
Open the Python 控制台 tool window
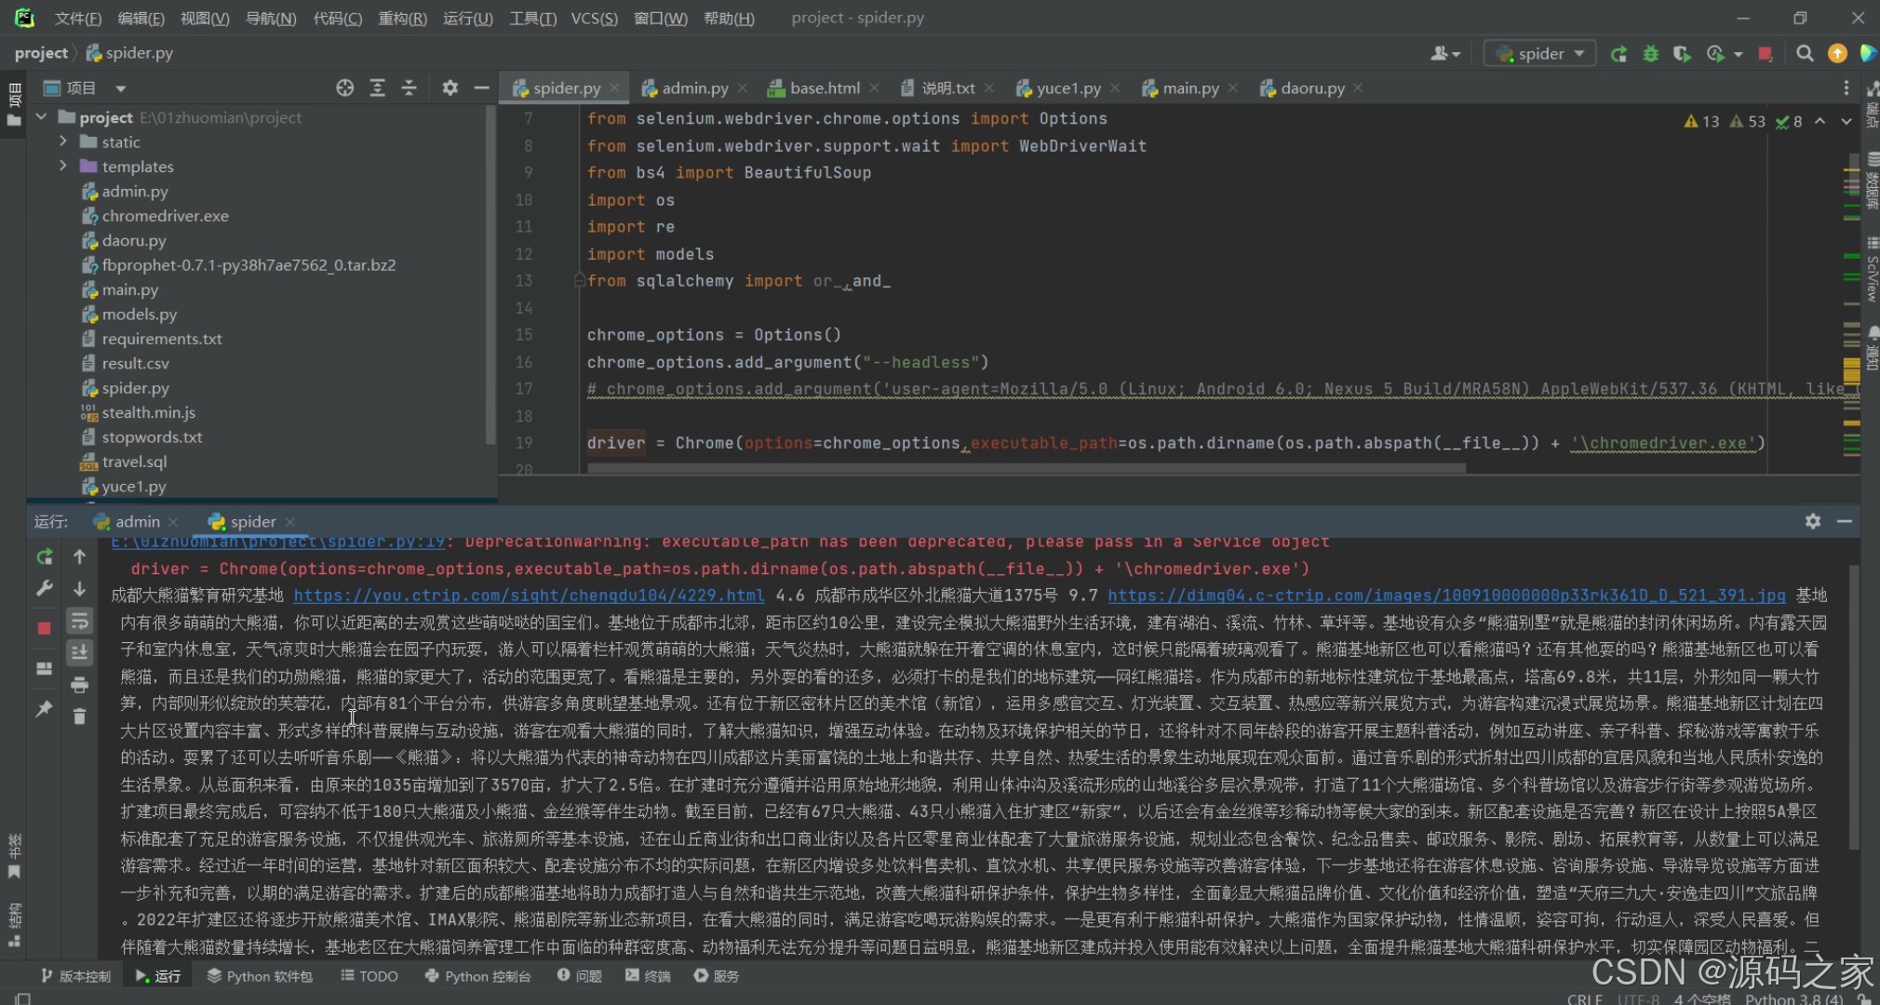[477, 976]
